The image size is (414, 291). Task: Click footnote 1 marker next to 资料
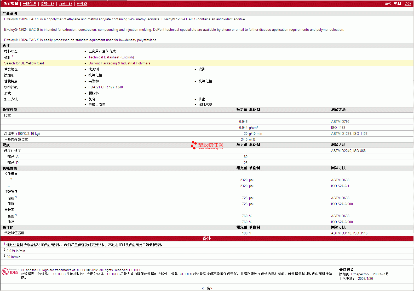(x=13, y=56)
